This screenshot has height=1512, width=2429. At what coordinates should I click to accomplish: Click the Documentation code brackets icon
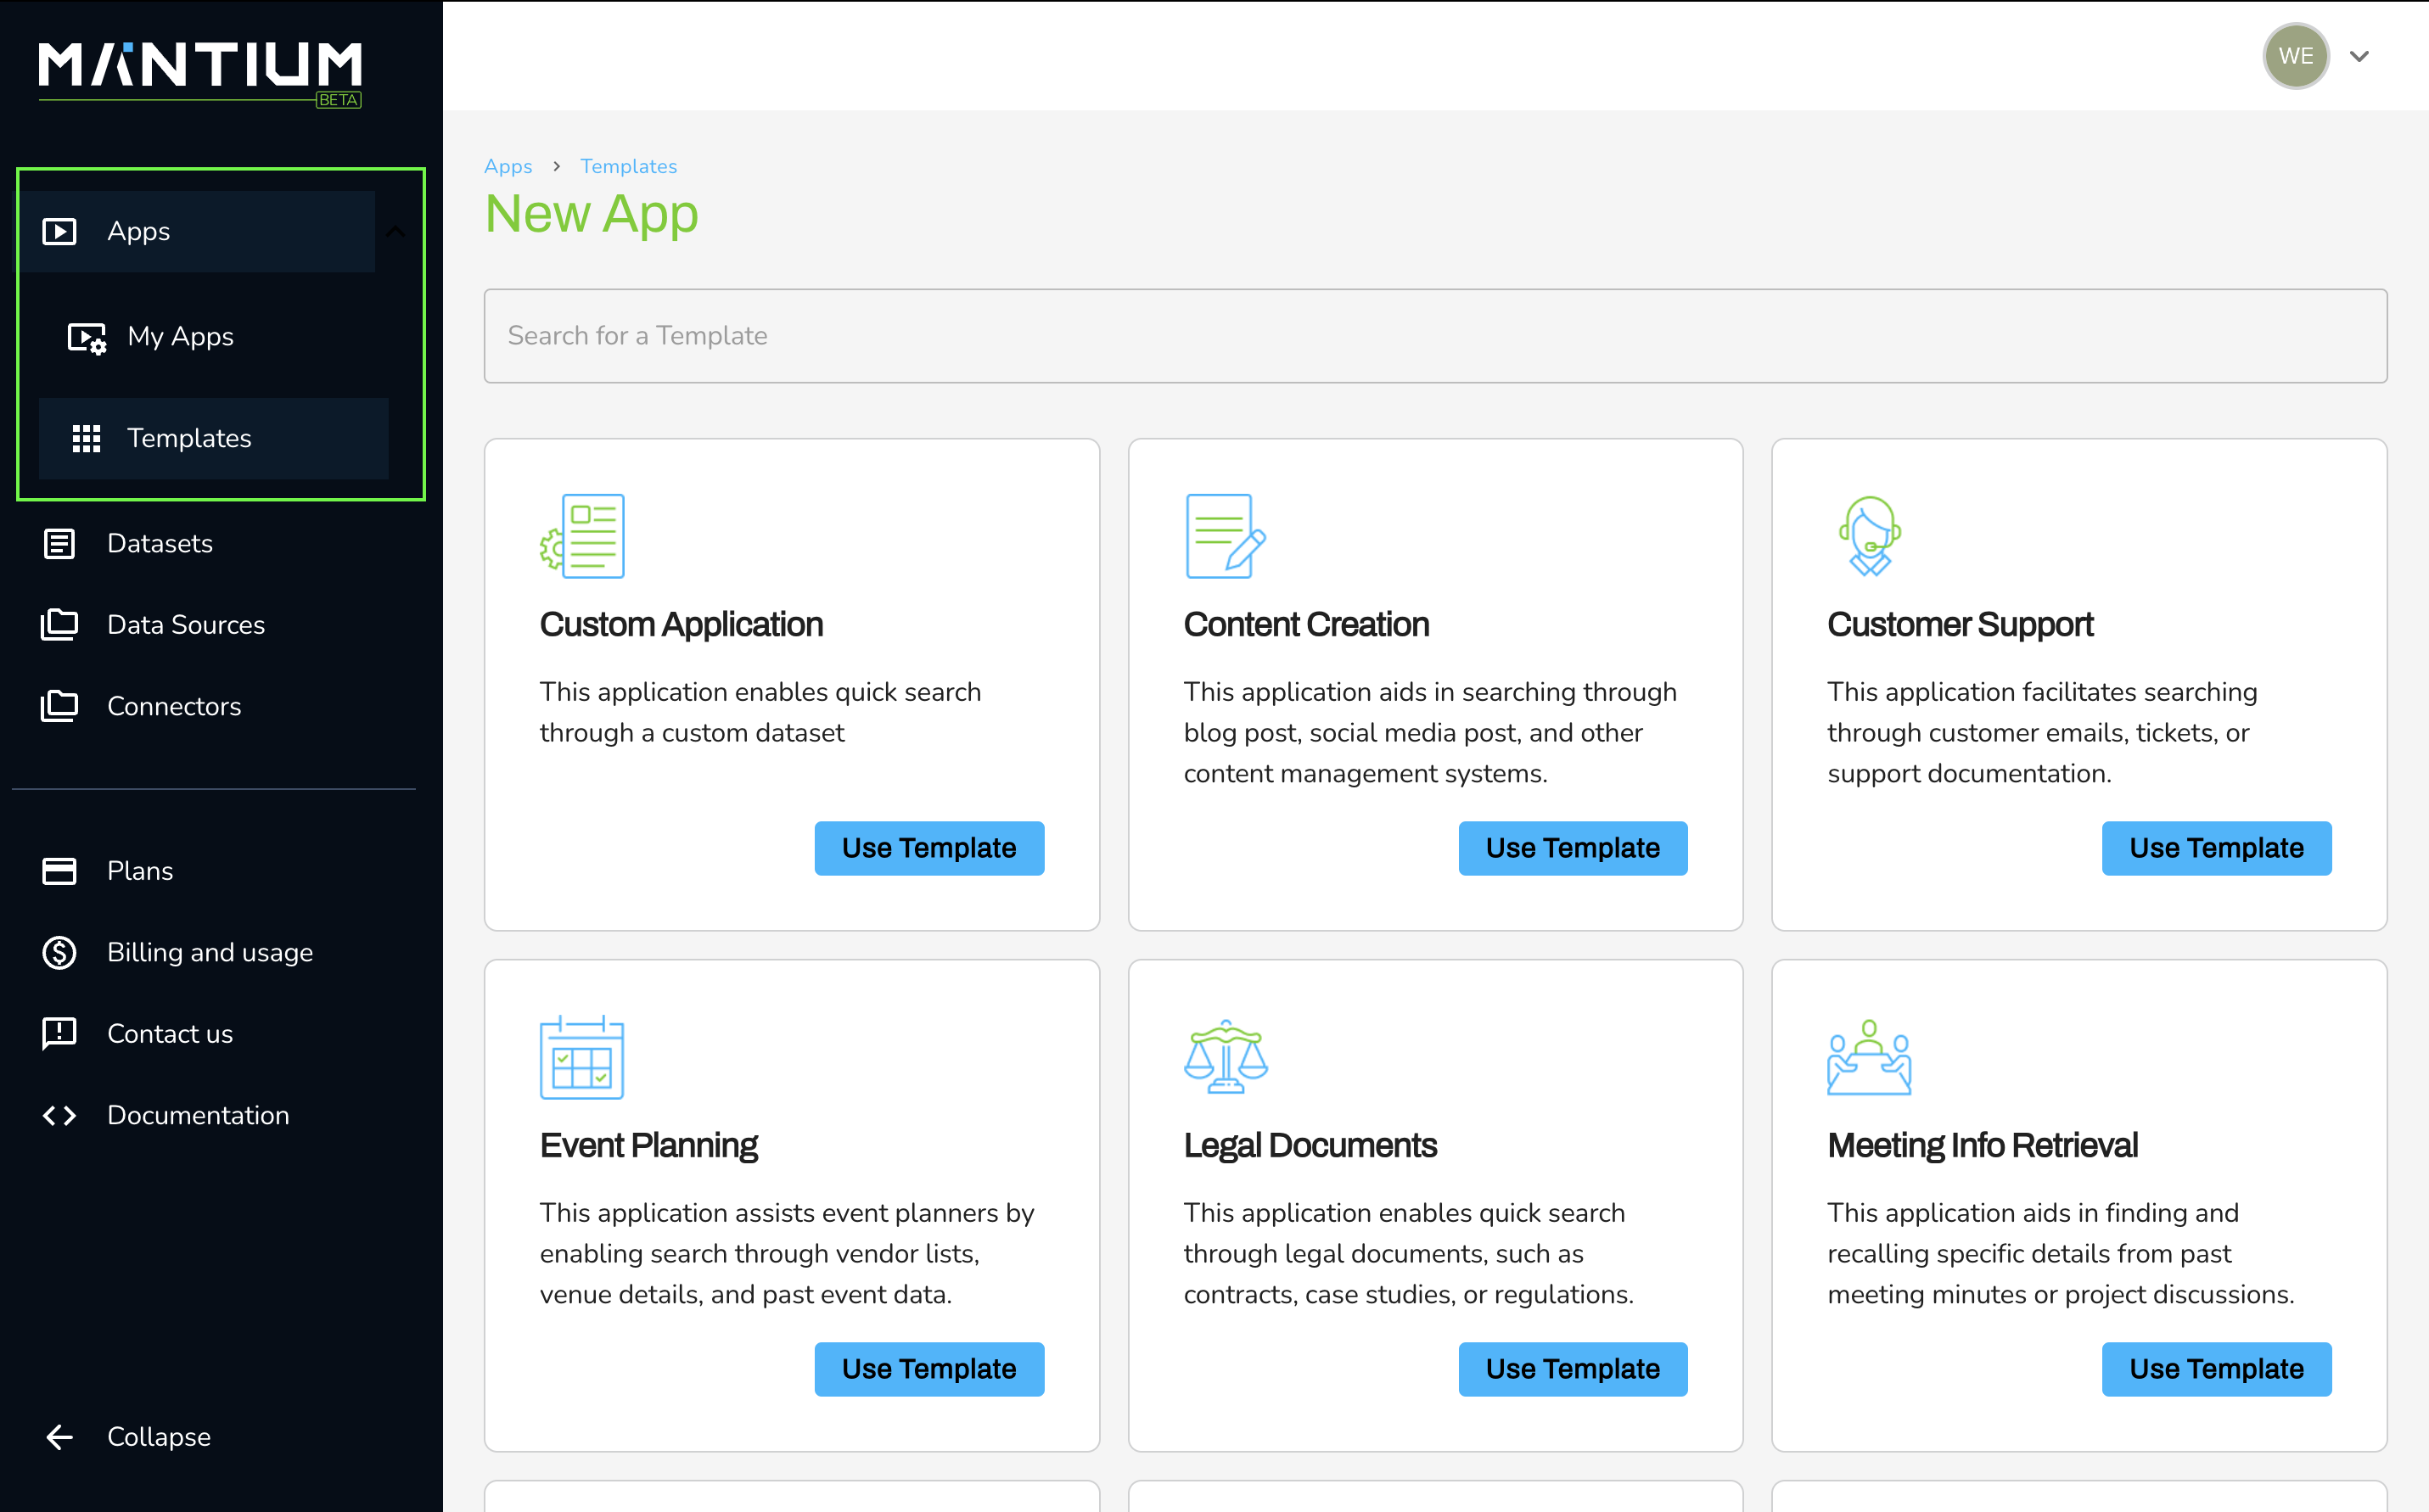pos(59,1115)
